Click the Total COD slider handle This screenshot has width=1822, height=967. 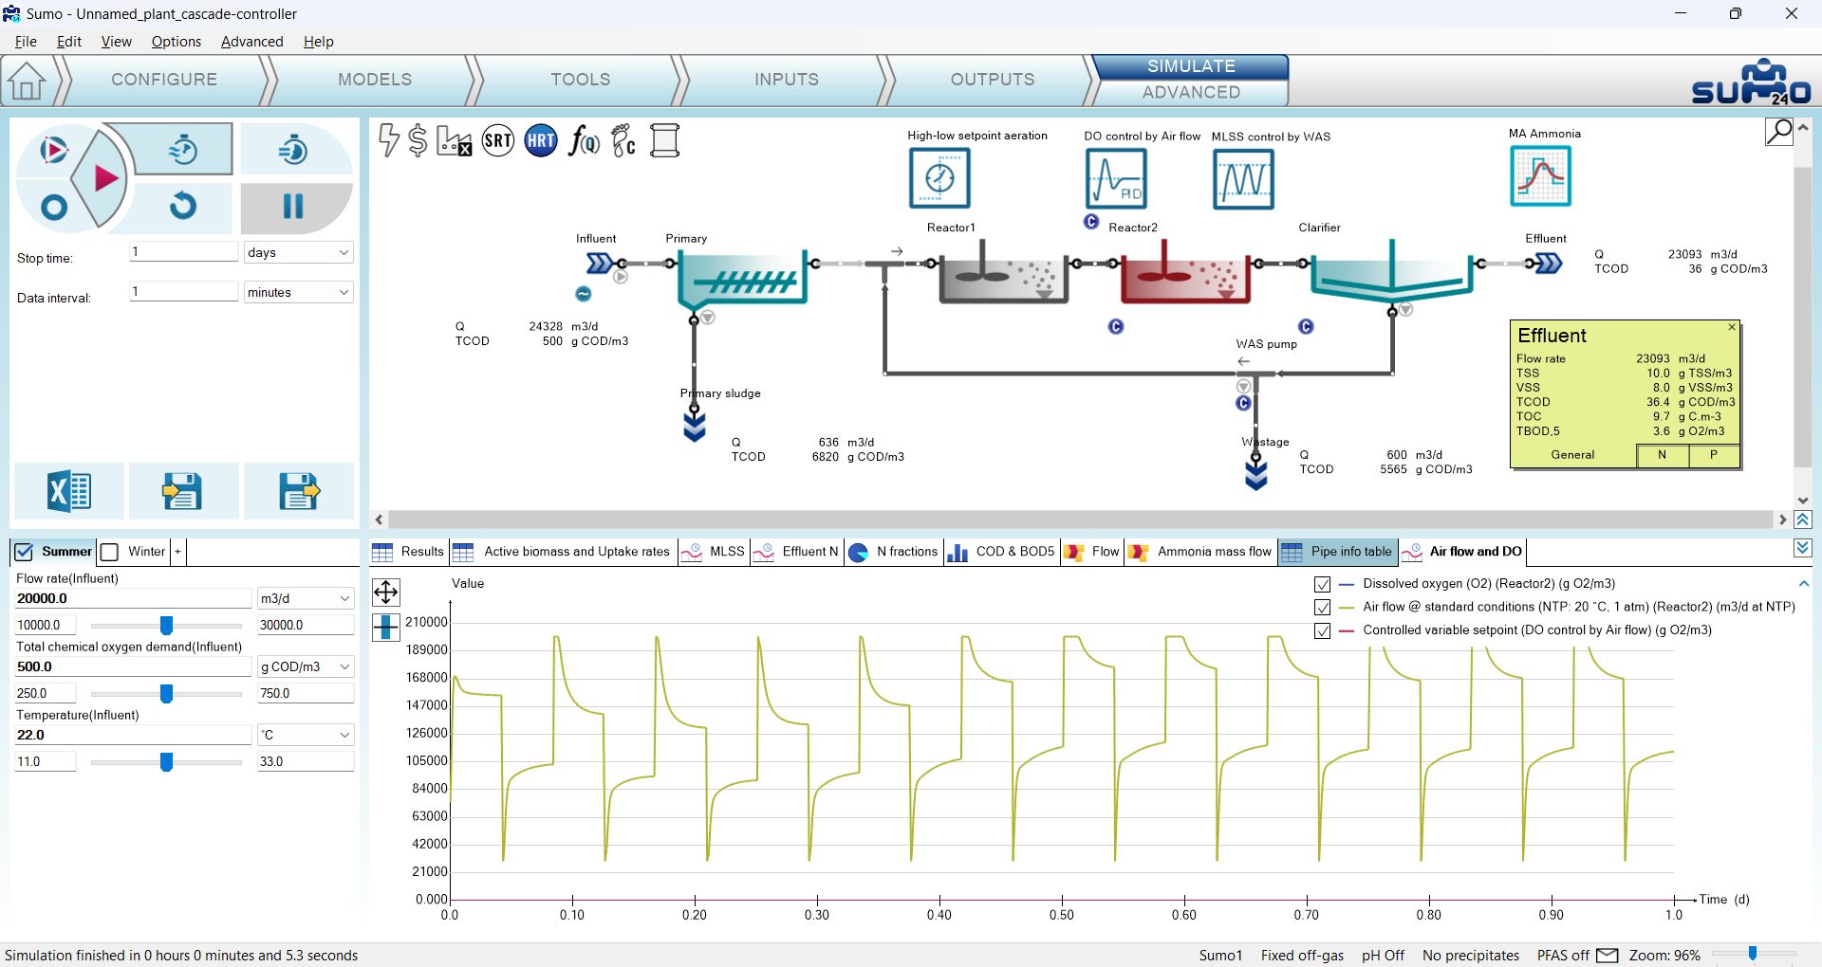167,694
